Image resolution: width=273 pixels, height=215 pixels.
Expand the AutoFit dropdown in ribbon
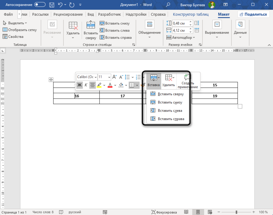[x=183, y=37]
